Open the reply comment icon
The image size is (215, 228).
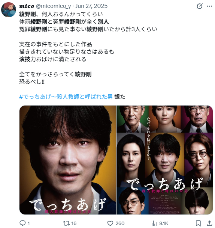click(22, 223)
